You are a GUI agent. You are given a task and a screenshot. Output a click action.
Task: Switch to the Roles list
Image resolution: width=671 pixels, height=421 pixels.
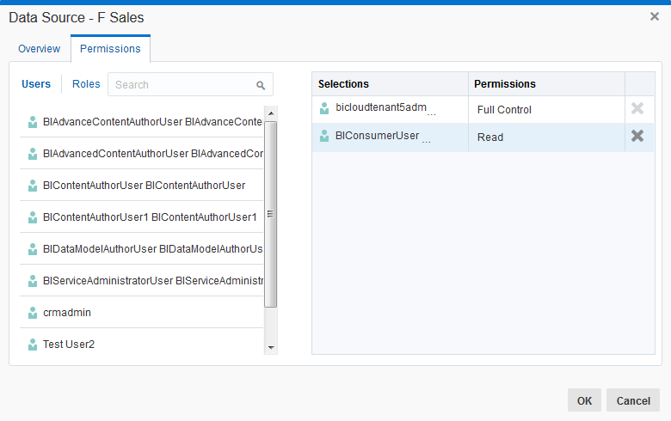(86, 84)
